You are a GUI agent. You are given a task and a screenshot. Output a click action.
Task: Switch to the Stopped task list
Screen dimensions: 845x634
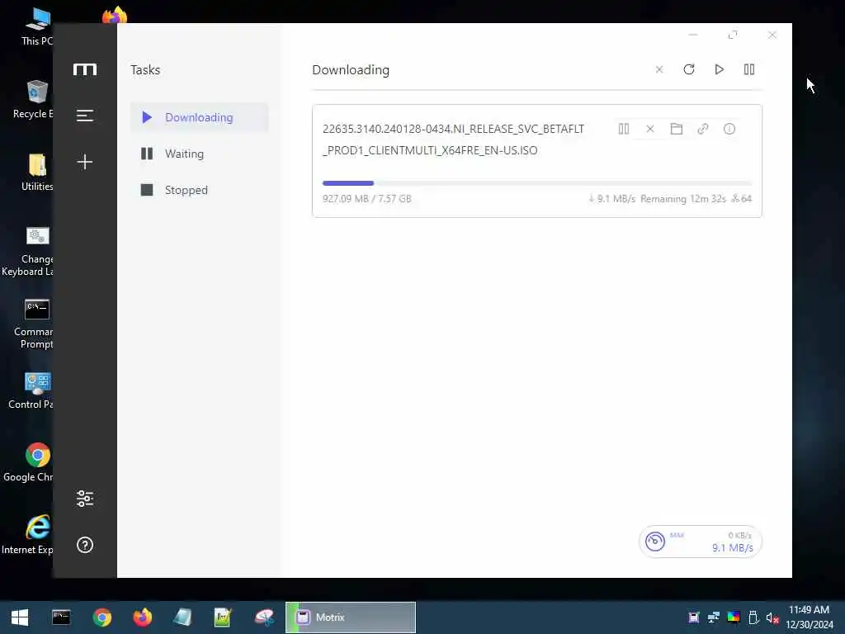tap(200, 190)
